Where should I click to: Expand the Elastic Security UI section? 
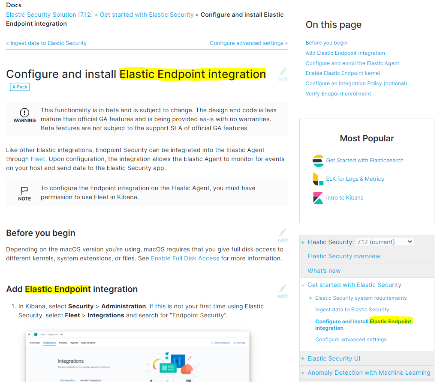click(303, 359)
